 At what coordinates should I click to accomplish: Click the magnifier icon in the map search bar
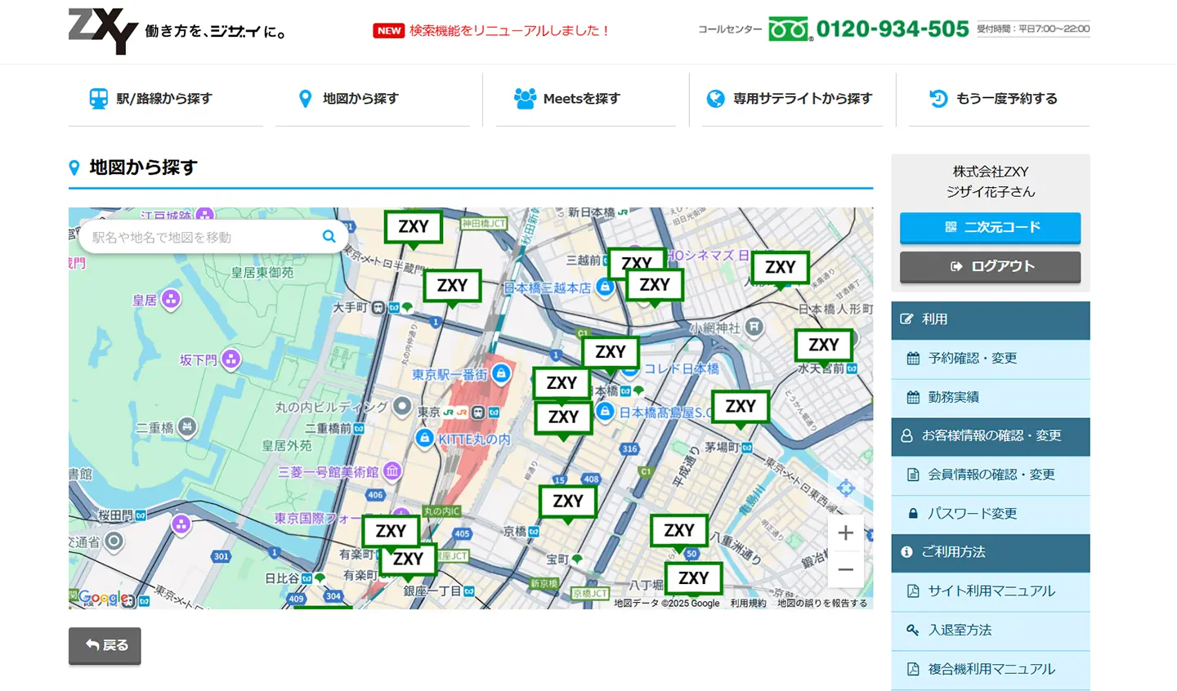[x=329, y=237]
